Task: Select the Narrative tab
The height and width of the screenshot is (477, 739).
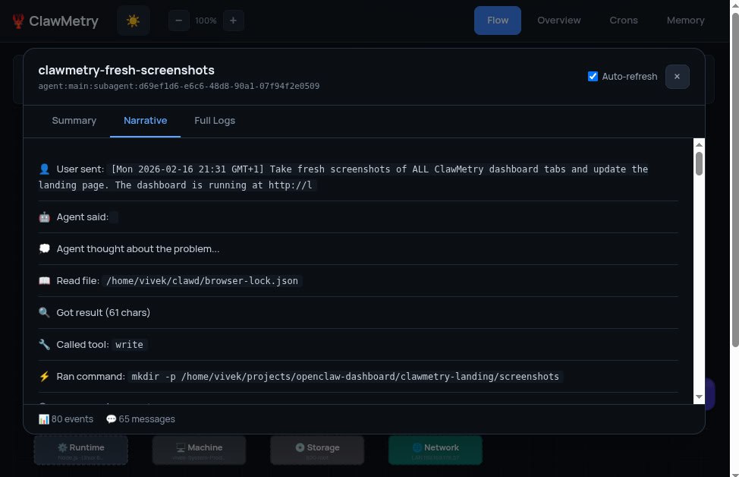Action: pyautogui.click(x=145, y=121)
